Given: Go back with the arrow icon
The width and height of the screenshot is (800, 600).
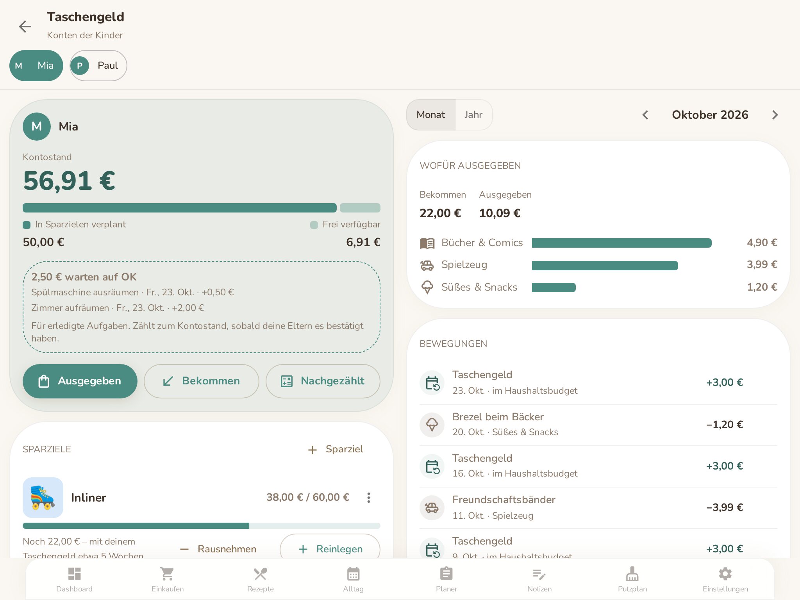Looking at the screenshot, I should coord(25,27).
